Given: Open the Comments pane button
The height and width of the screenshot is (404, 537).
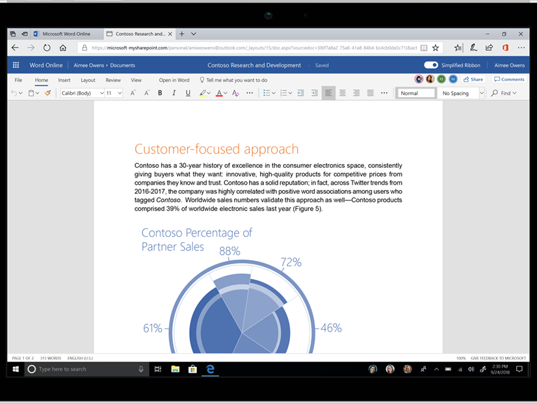Looking at the screenshot, I should [x=509, y=79].
